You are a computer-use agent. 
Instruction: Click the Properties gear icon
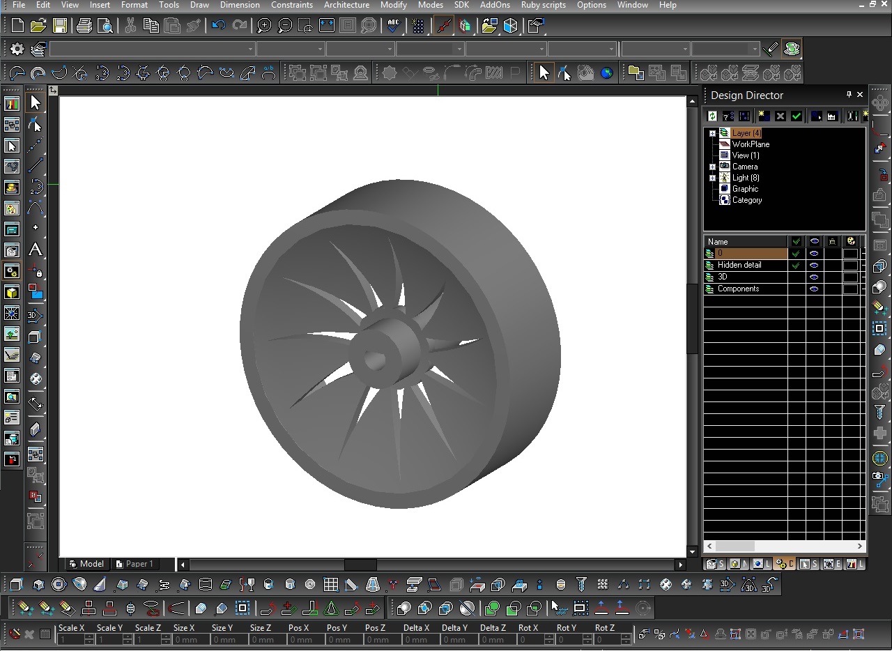[17, 49]
